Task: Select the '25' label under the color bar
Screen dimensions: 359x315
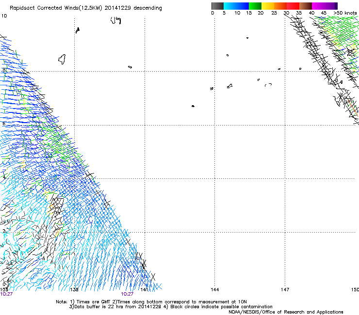Action: pyautogui.click(x=274, y=13)
